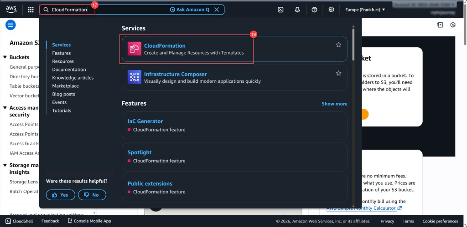Favorite CloudFormation with the star icon
Screen dimensions: 467x227
[338, 45]
